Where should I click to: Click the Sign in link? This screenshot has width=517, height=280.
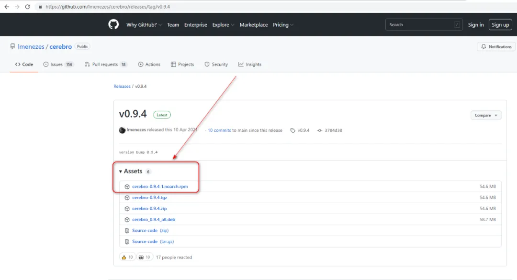coord(476,25)
